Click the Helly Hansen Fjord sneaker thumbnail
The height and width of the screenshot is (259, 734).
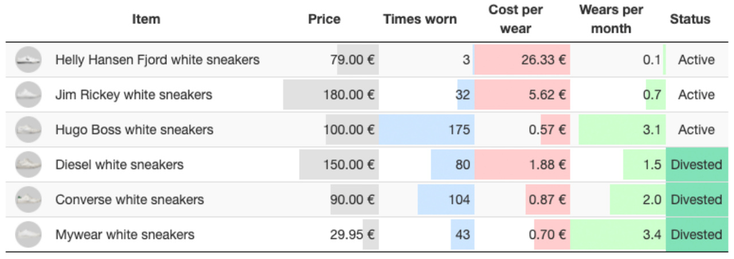pos(28,60)
